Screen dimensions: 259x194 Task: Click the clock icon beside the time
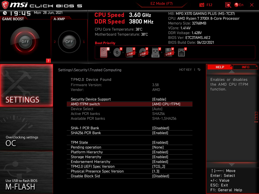click(5, 13)
